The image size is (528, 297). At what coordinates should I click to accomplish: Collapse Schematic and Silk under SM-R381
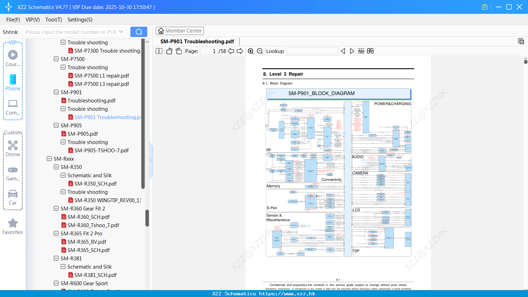point(63,267)
